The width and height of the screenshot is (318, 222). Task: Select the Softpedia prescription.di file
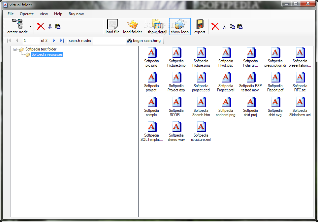pos(275,57)
